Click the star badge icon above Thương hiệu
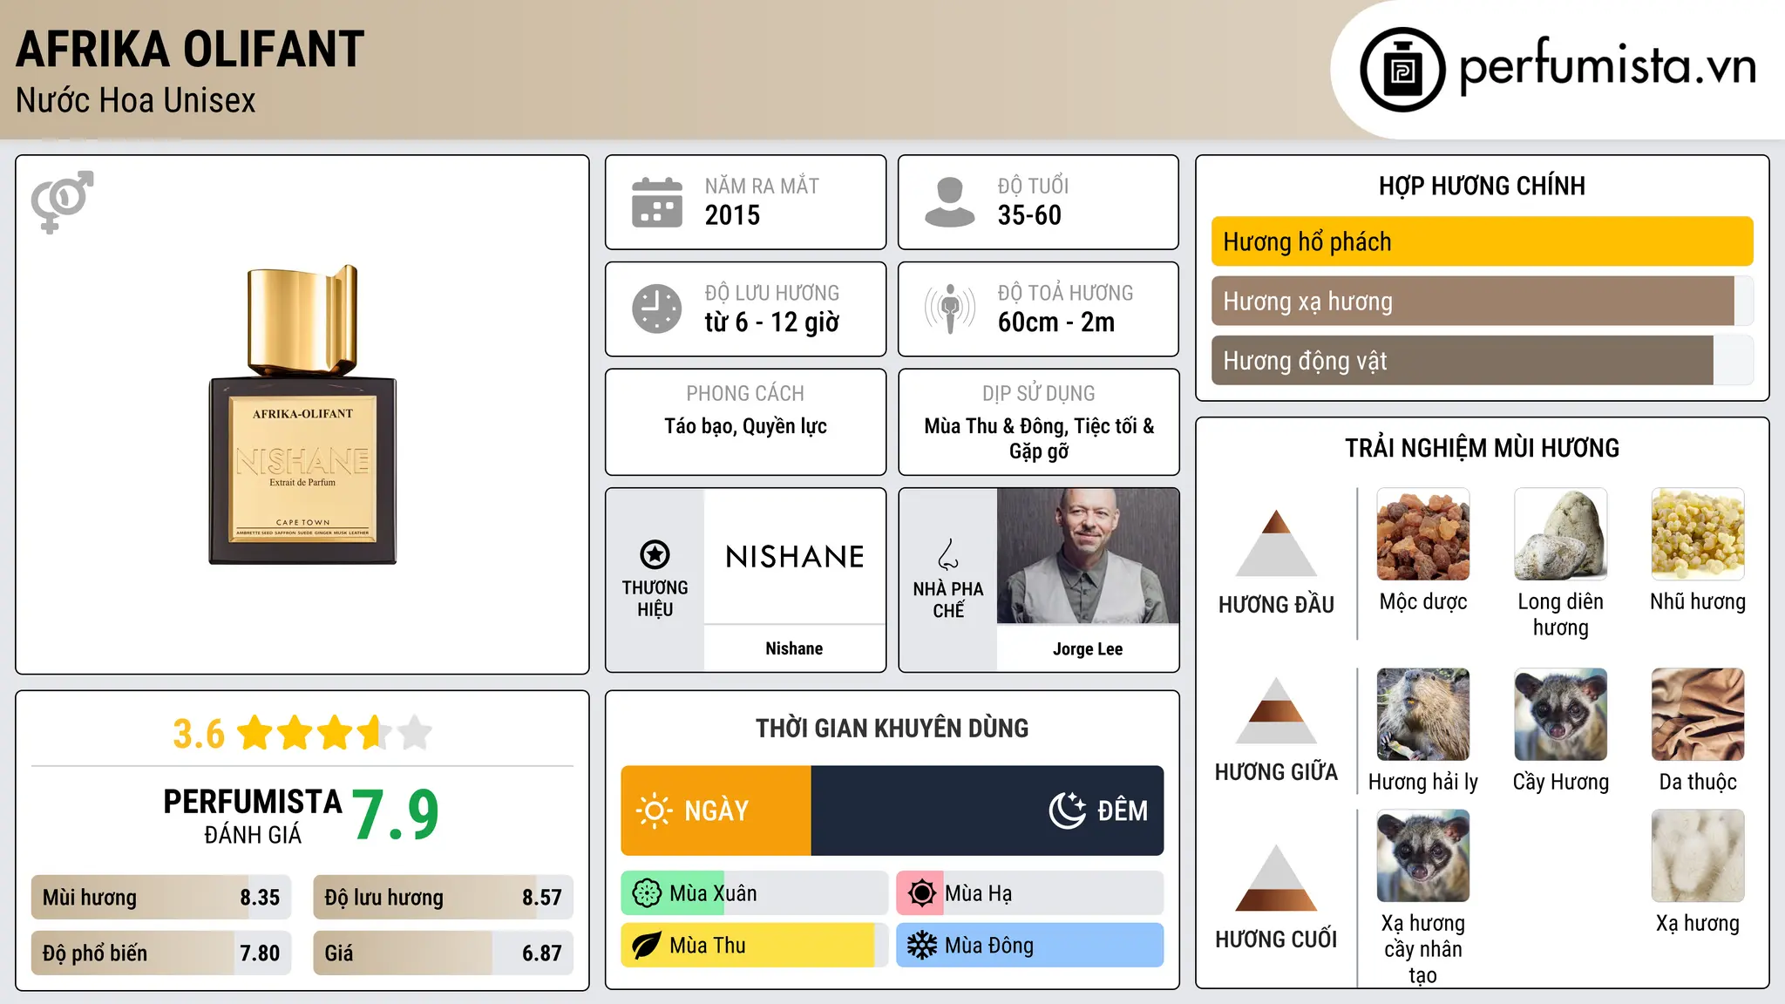This screenshot has width=1785, height=1004. [x=655, y=554]
